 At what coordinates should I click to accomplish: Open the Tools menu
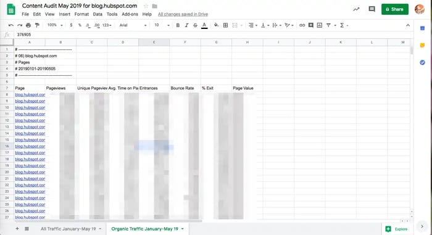click(112, 14)
